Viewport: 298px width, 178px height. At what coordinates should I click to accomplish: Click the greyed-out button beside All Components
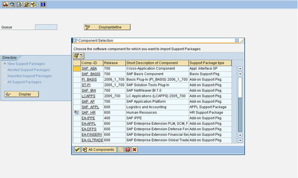[120, 149]
